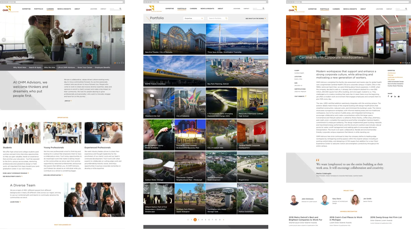This screenshot has width=411, height=229.
Task: Share the project via the LinkedIn icon
Action: (x=395, y=97)
